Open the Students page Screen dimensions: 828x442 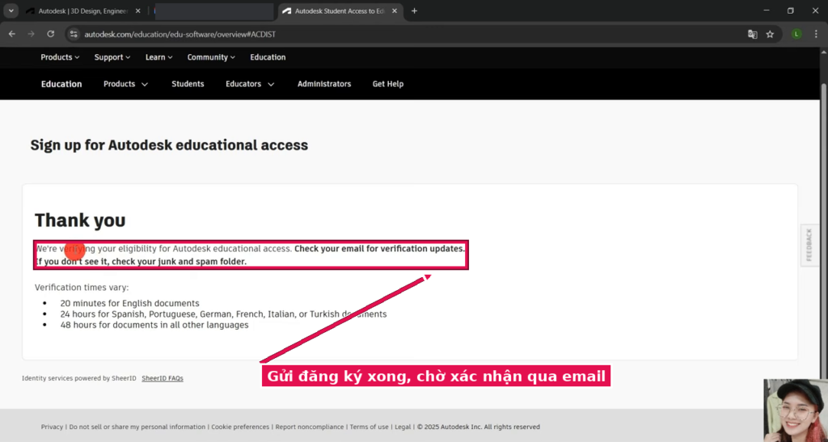(188, 84)
